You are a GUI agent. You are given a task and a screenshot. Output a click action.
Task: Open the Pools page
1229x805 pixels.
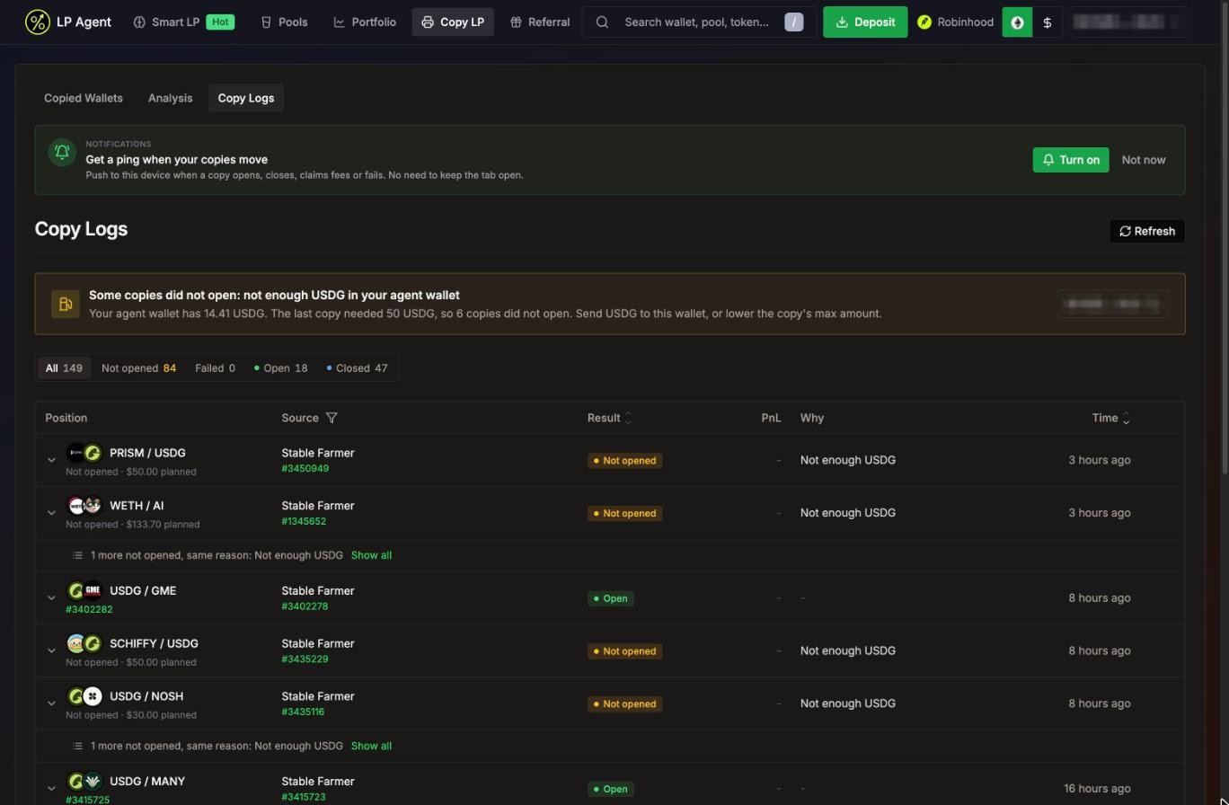284,22
